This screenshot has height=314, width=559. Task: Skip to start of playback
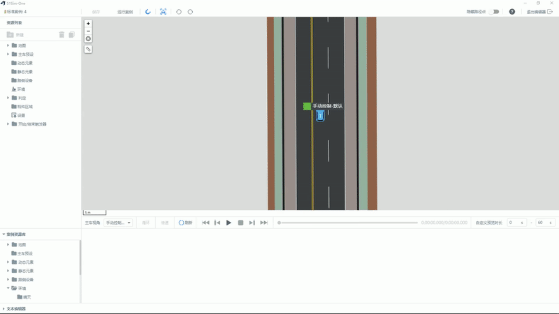point(205,223)
